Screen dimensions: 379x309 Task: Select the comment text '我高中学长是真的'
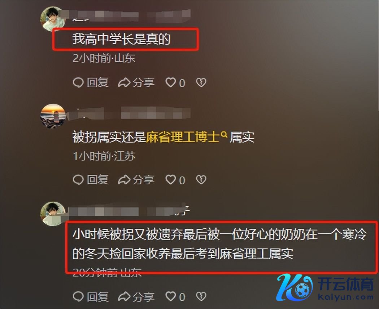point(121,39)
